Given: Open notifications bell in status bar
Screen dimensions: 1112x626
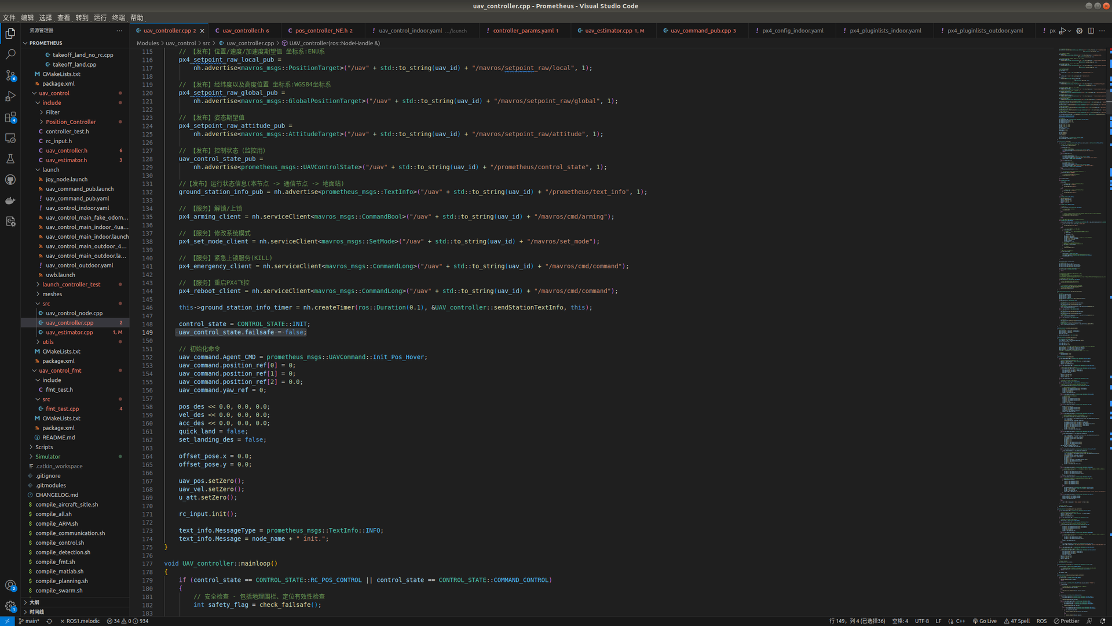Looking at the screenshot, I should point(1103,621).
